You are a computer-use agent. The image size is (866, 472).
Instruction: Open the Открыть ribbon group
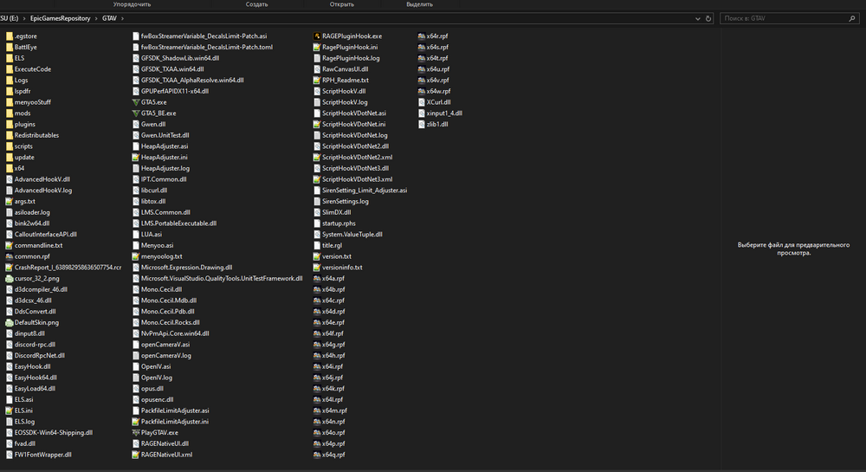point(342,4)
